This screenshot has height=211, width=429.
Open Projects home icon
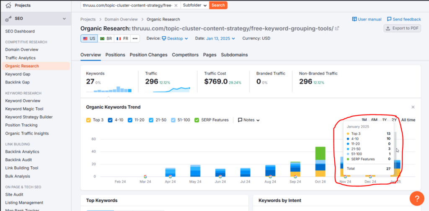coord(8,5)
